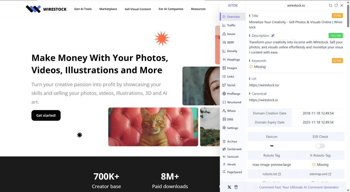The height and width of the screenshot is (192, 350).
Task: Open the robots.txt link
Action: pos(272,174)
